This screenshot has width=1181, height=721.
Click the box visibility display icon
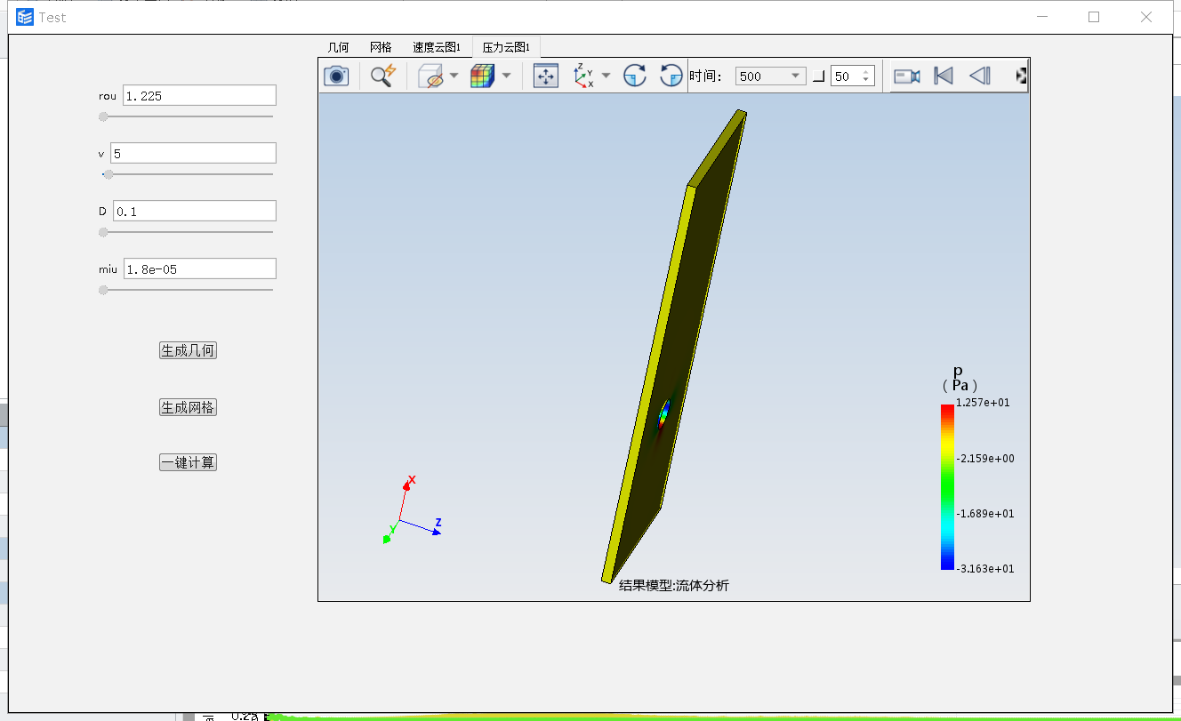(x=431, y=76)
